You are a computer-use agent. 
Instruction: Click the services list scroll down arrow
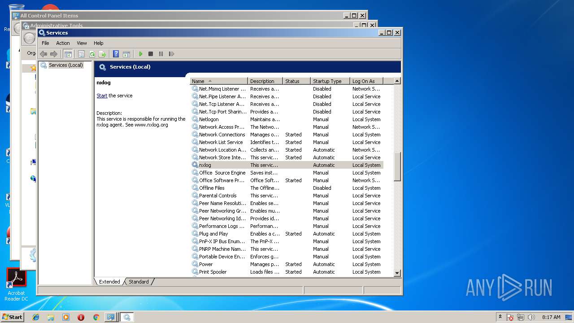pyautogui.click(x=397, y=273)
